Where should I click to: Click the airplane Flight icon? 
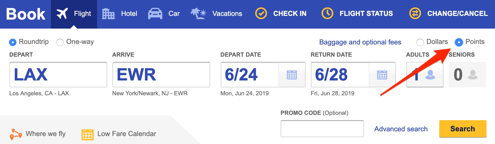pyautogui.click(x=62, y=13)
